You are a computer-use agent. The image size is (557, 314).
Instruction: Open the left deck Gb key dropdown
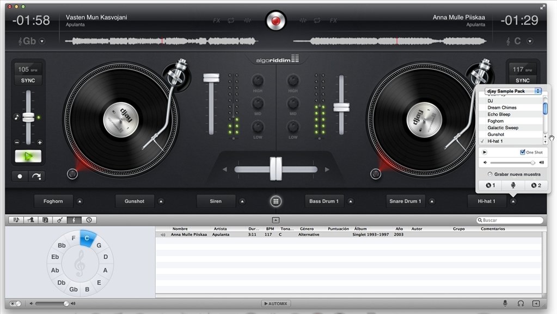click(x=42, y=41)
